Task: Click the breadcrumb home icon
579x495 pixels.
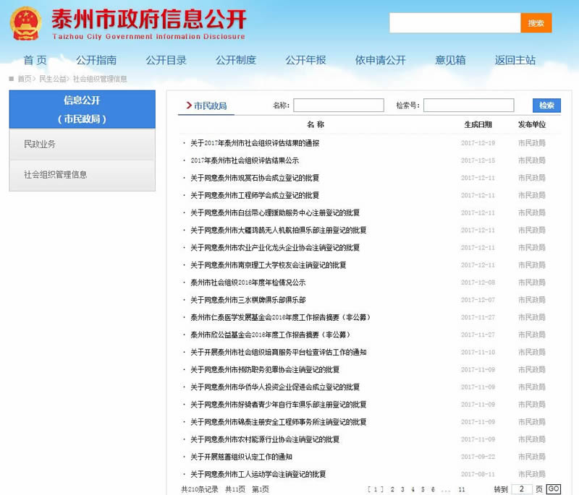Action: [x=12, y=79]
